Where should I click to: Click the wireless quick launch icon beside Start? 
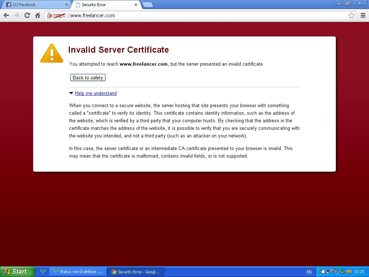(x=43, y=271)
